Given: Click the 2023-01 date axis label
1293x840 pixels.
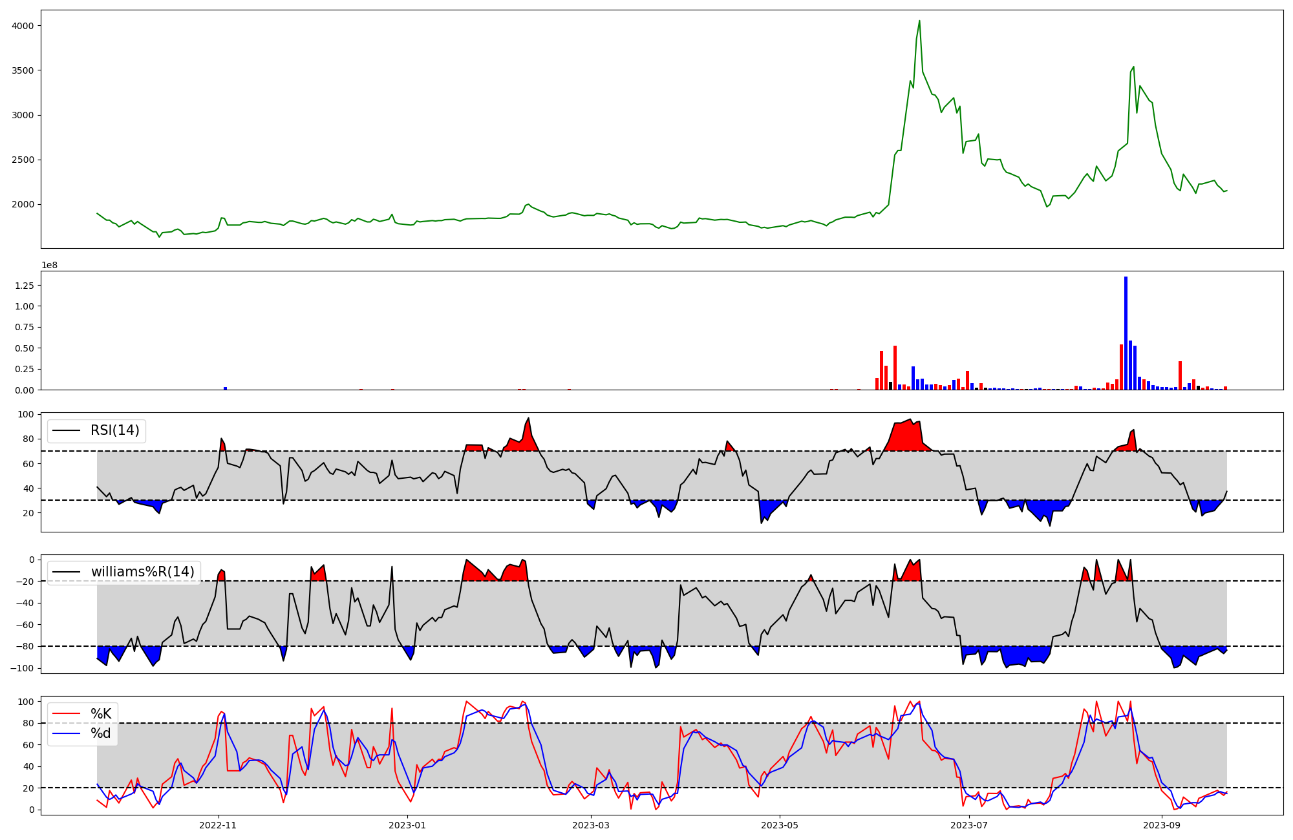Looking at the screenshot, I should click(x=407, y=825).
